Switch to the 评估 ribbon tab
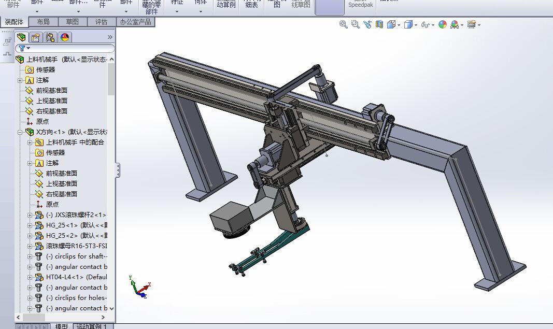 [101, 22]
